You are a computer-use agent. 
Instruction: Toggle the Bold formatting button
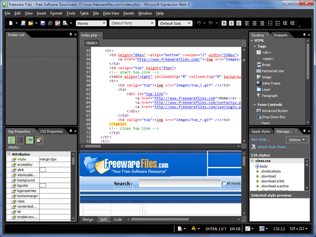(224, 23)
